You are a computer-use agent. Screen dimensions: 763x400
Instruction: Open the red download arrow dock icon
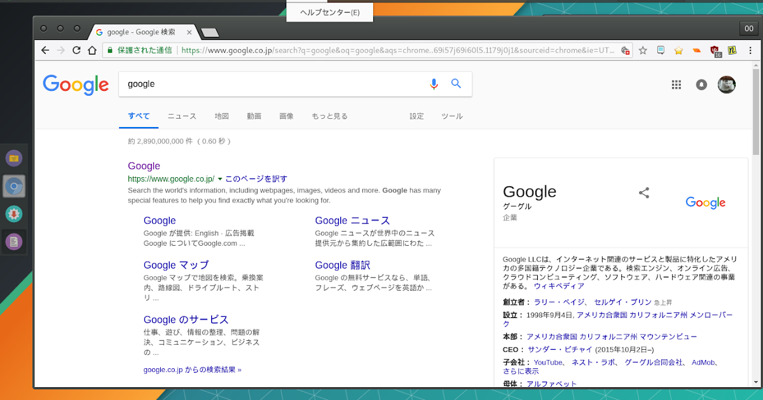tap(14, 215)
